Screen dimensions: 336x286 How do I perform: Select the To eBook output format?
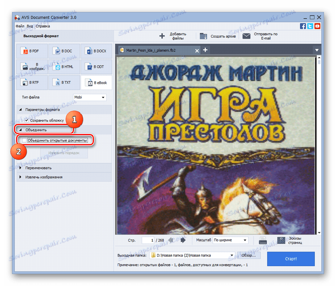[x=96, y=83]
